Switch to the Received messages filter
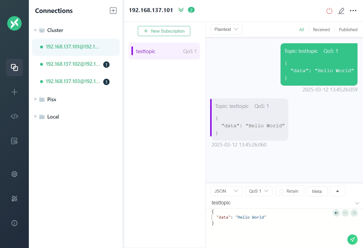Screen dimensions: 363x248 pyautogui.click(x=321, y=30)
